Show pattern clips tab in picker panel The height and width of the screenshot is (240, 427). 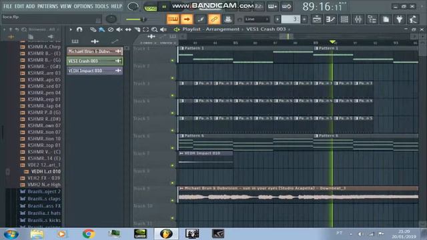pyautogui.click(x=75, y=41)
